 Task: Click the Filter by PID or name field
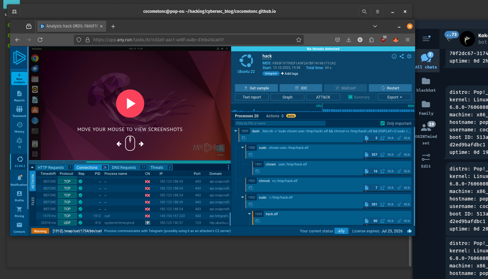click(280, 123)
